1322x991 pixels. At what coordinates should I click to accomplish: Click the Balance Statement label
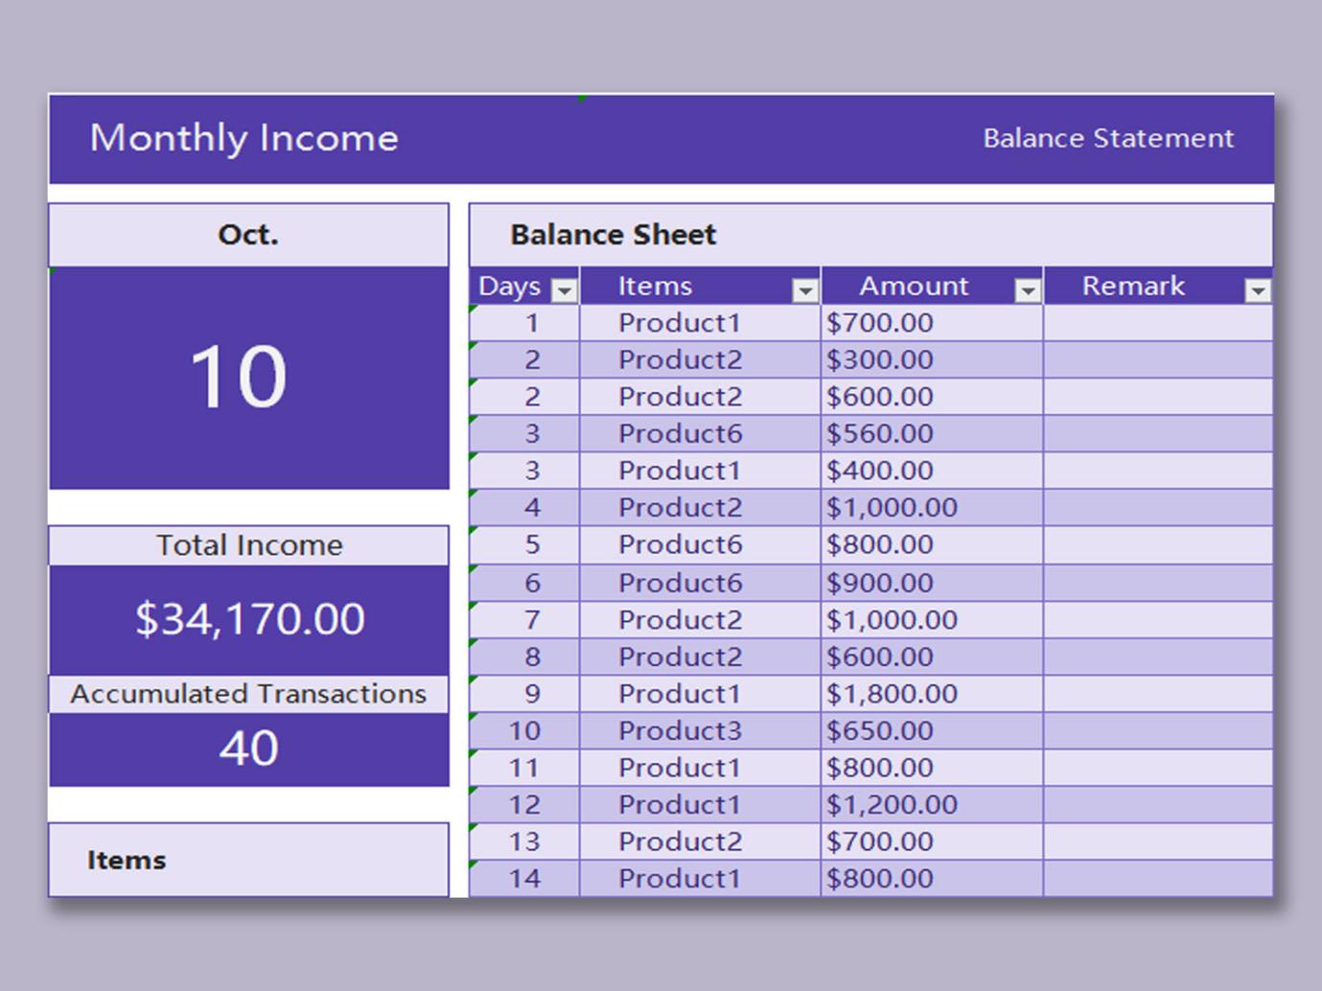(x=1107, y=138)
